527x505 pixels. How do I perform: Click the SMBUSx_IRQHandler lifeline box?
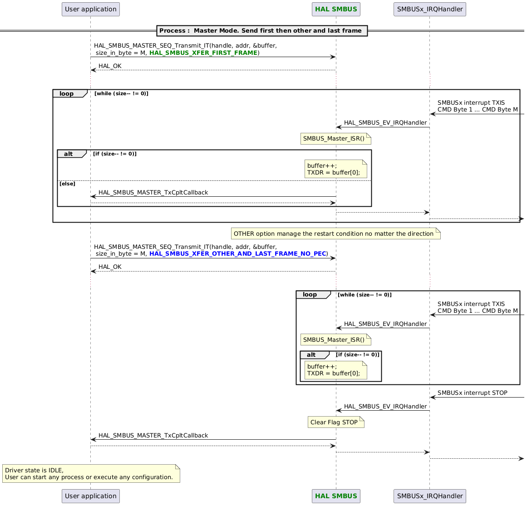(x=429, y=9)
